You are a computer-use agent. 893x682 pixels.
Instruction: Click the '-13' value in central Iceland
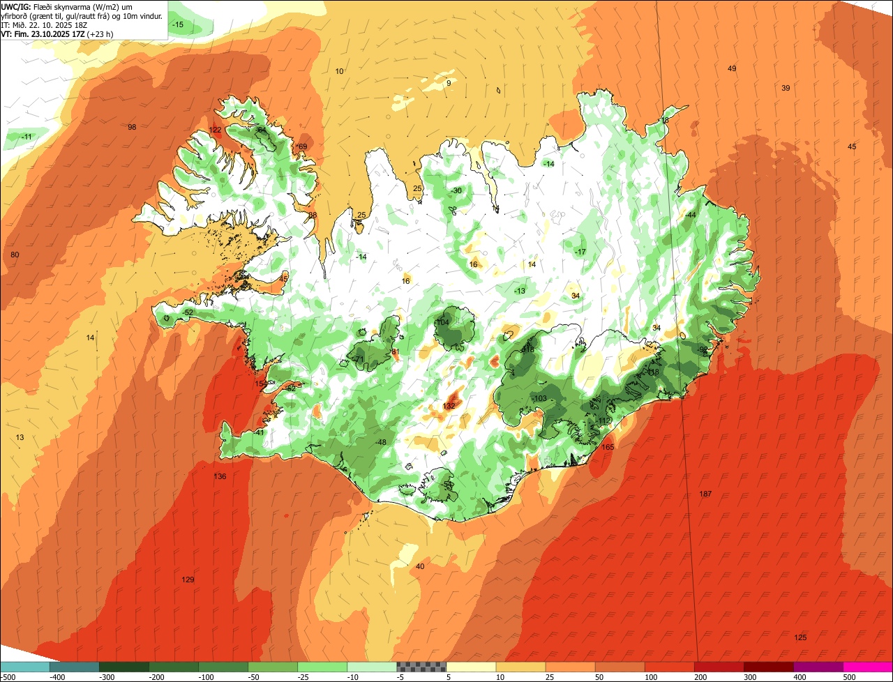pyautogui.click(x=520, y=290)
